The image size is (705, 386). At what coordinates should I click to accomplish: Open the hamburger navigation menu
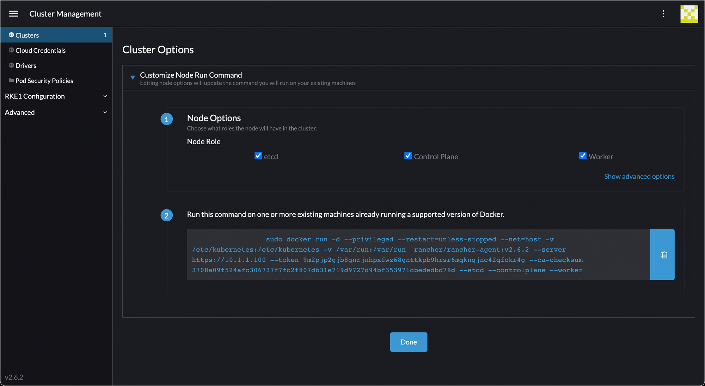click(x=14, y=14)
